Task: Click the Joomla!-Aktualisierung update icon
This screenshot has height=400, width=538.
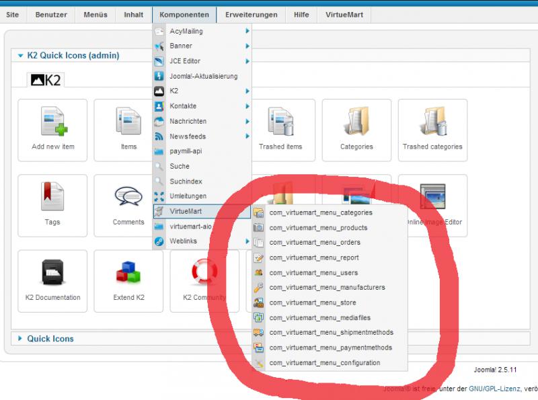Action: click(159, 76)
